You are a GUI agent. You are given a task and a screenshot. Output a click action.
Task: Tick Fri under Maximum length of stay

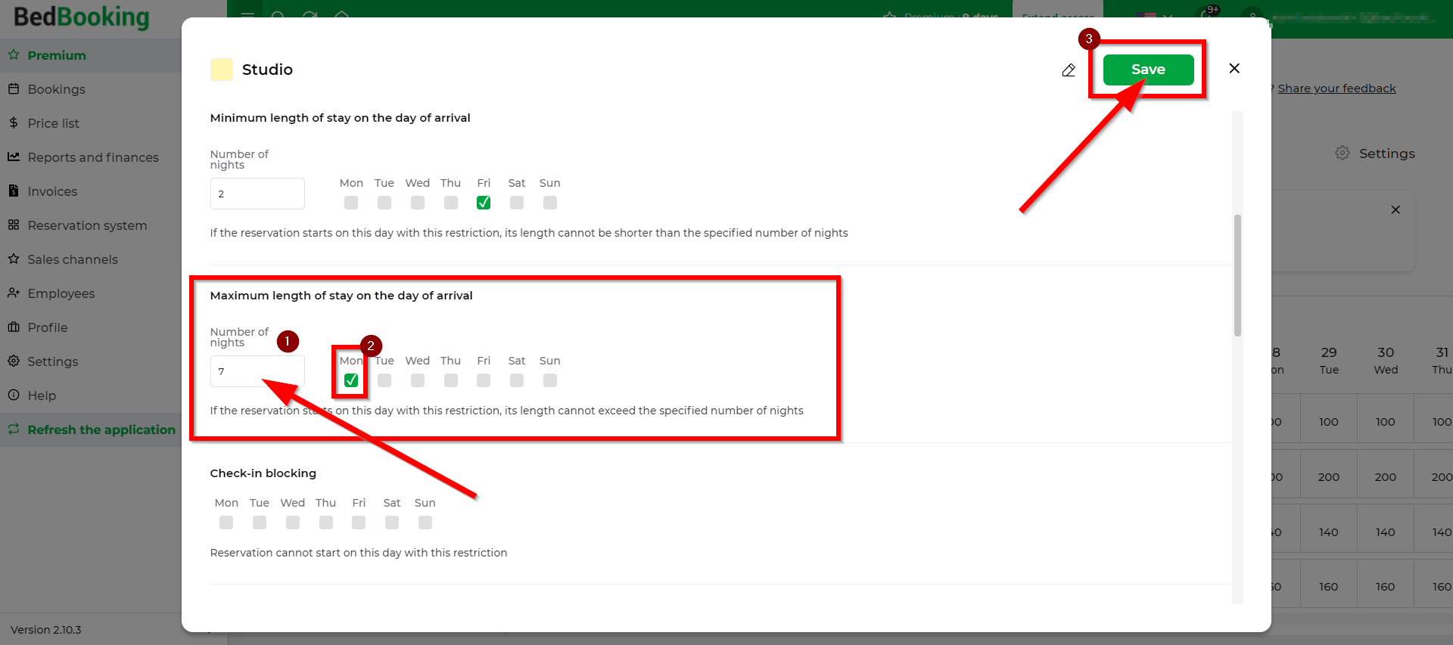484,380
